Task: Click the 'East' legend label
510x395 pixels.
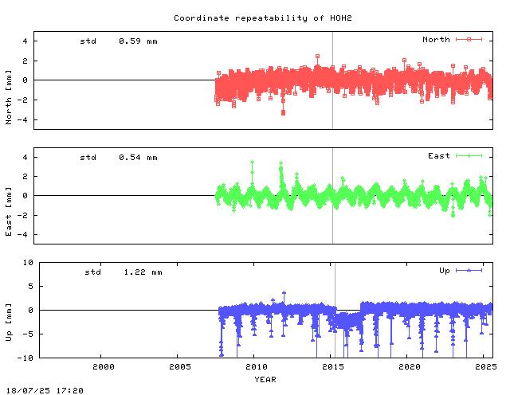Action: click(x=439, y=156)
